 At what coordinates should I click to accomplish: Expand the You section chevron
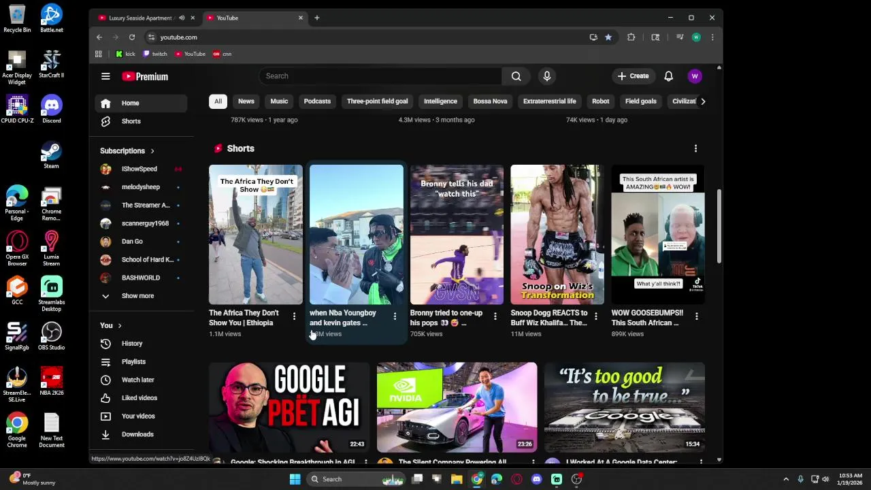click(x=119, y=325)
